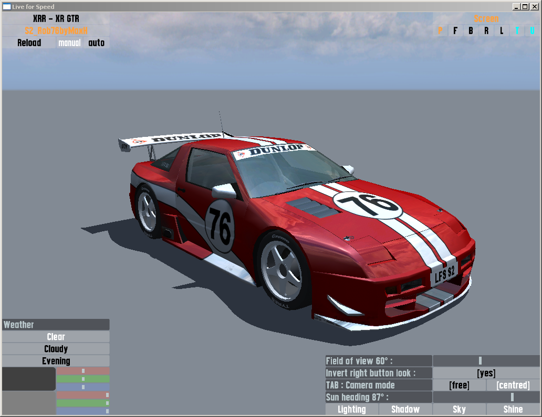Image resolution: width=542 pixels, height=417 pixels.
Task: Click the 'Invert right button look' label
Action: [x=379, y=373]
